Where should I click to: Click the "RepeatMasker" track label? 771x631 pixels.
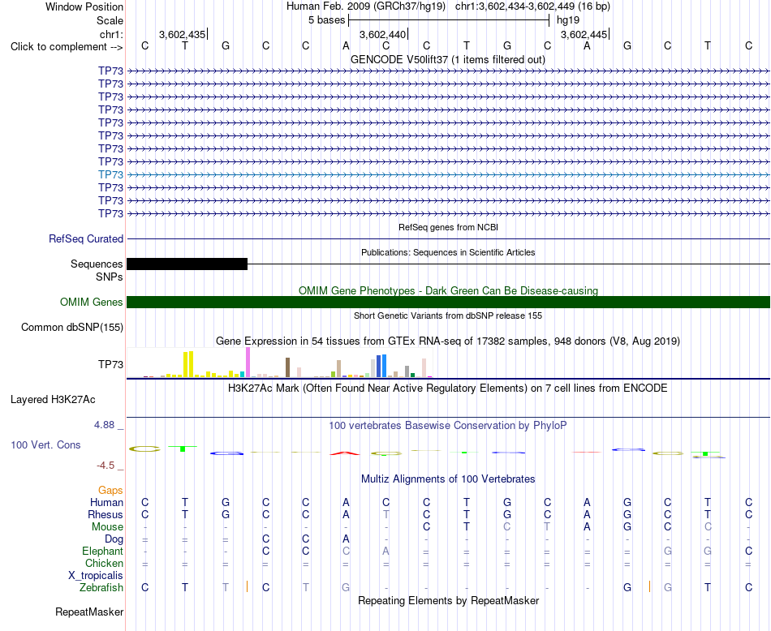click(x=89, y=612)
